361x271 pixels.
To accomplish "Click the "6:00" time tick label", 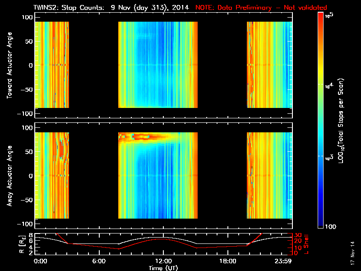I will tap(99, 262).
